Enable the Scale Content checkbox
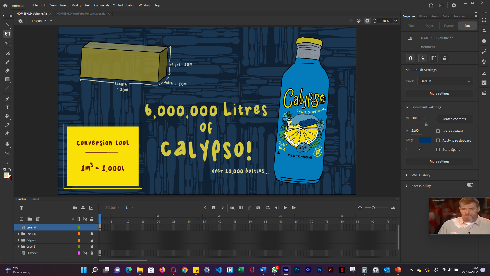 point(438,131)
